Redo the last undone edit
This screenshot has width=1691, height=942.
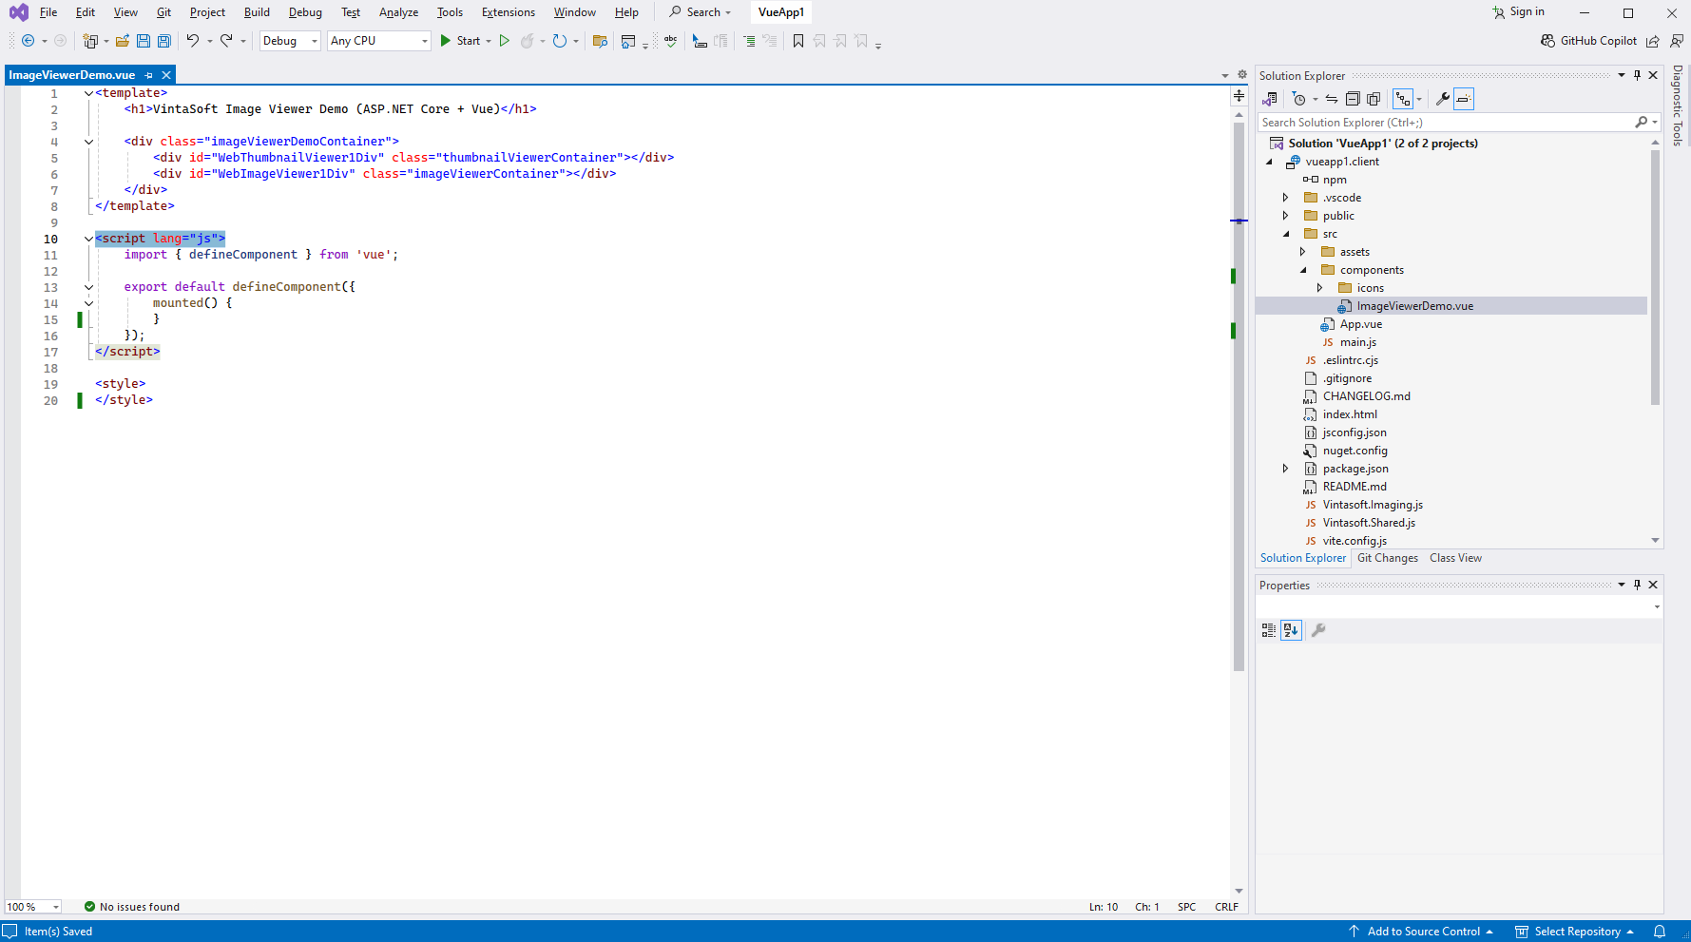tap(226, 41)
